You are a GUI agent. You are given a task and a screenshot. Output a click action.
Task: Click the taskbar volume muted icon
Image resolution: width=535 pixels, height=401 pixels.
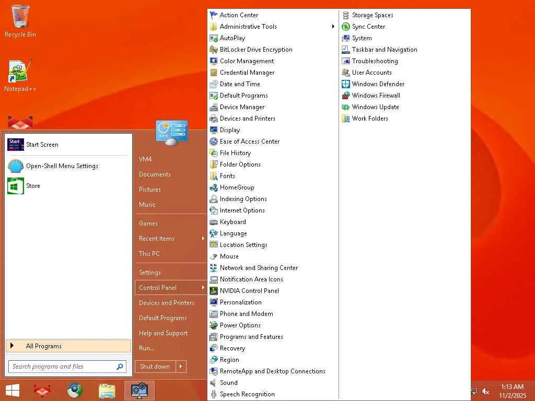(485, 391)
